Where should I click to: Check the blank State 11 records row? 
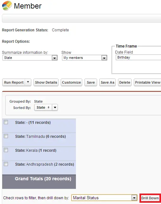(6, 122)
